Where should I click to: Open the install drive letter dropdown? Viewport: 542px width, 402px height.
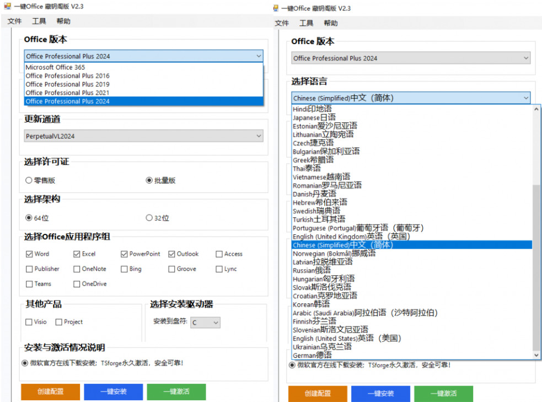click(x=216, y=323)
